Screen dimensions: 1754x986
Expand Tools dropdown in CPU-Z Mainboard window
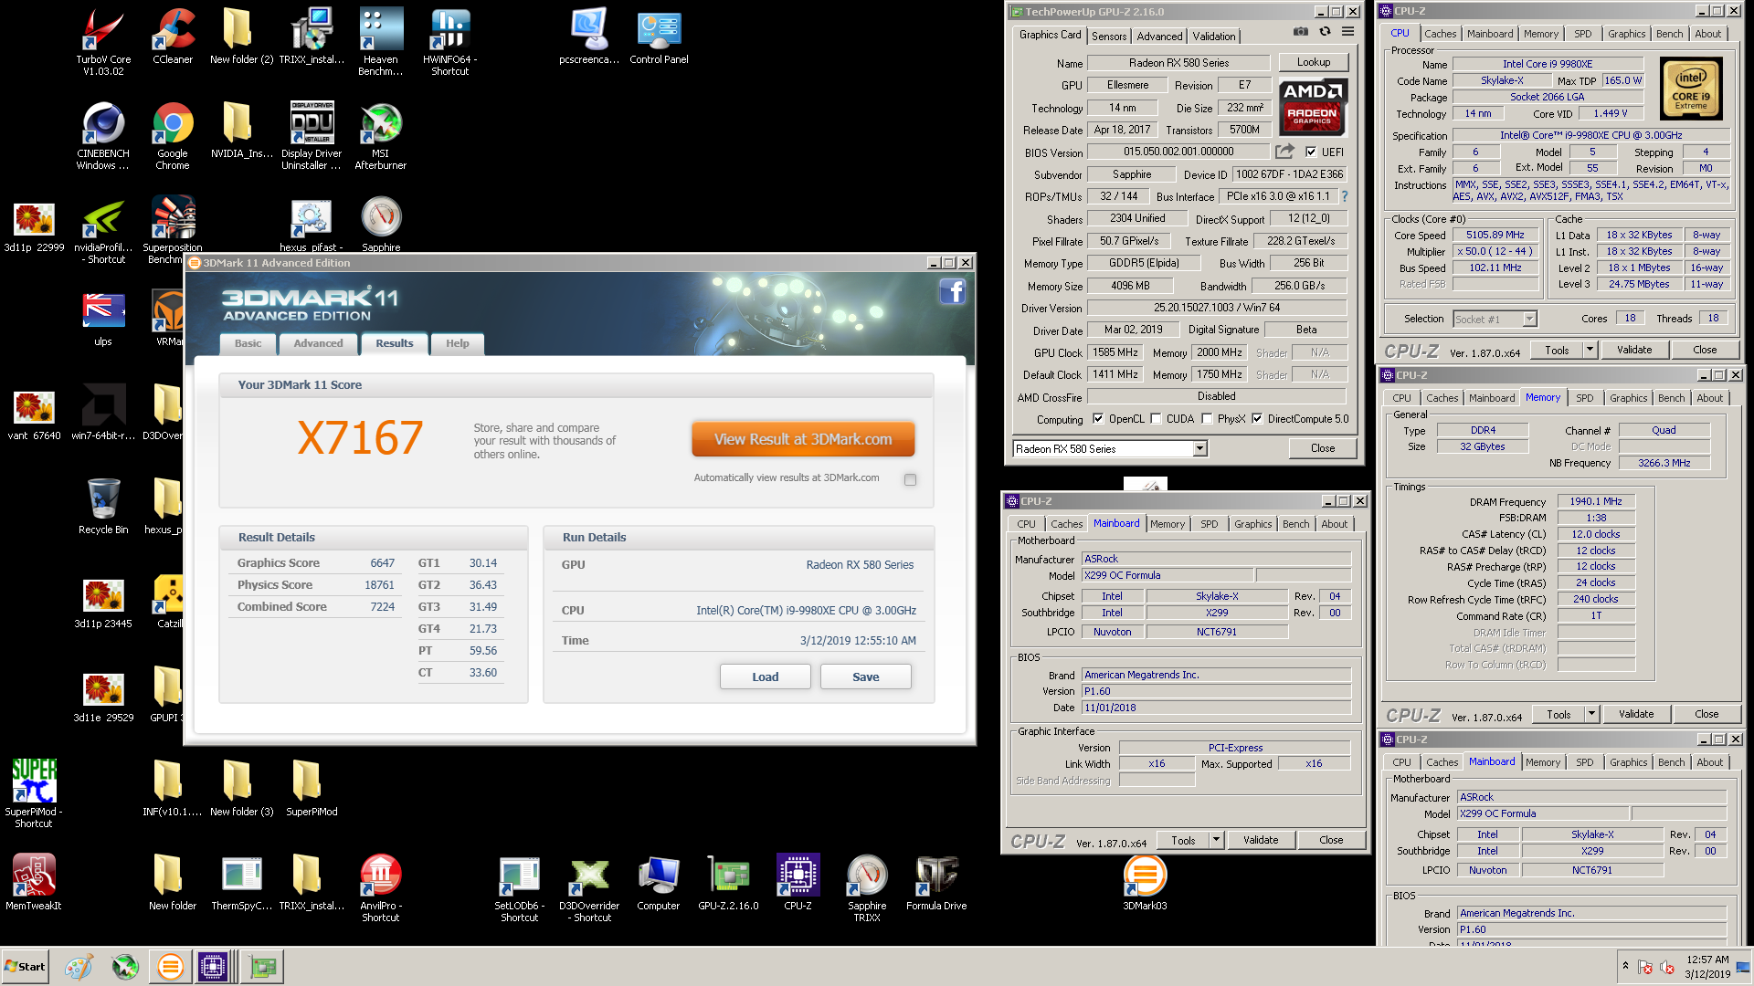[1215, 840]
